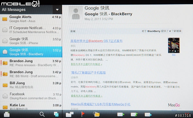Tap the 3:10 p timestamp on the Facebook row

[x=57, y=94]
